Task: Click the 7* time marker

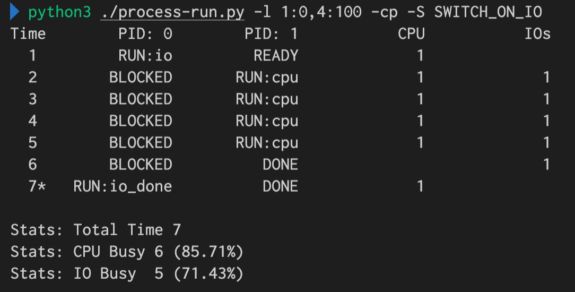Action: tap(37, 186)
